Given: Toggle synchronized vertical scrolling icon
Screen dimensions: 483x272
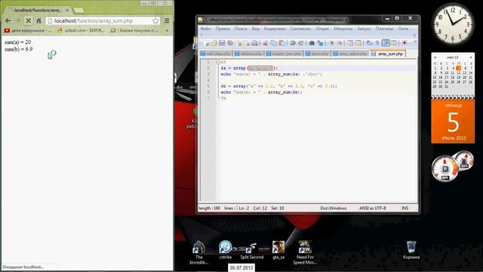Looking at the screenshot, I should tap(350, 43).
